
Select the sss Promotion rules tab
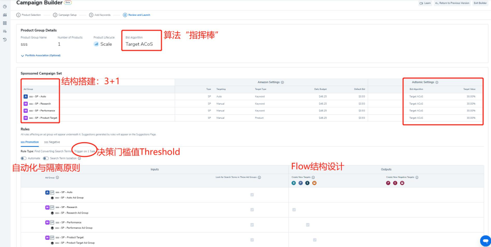click(x=30, y=142)
